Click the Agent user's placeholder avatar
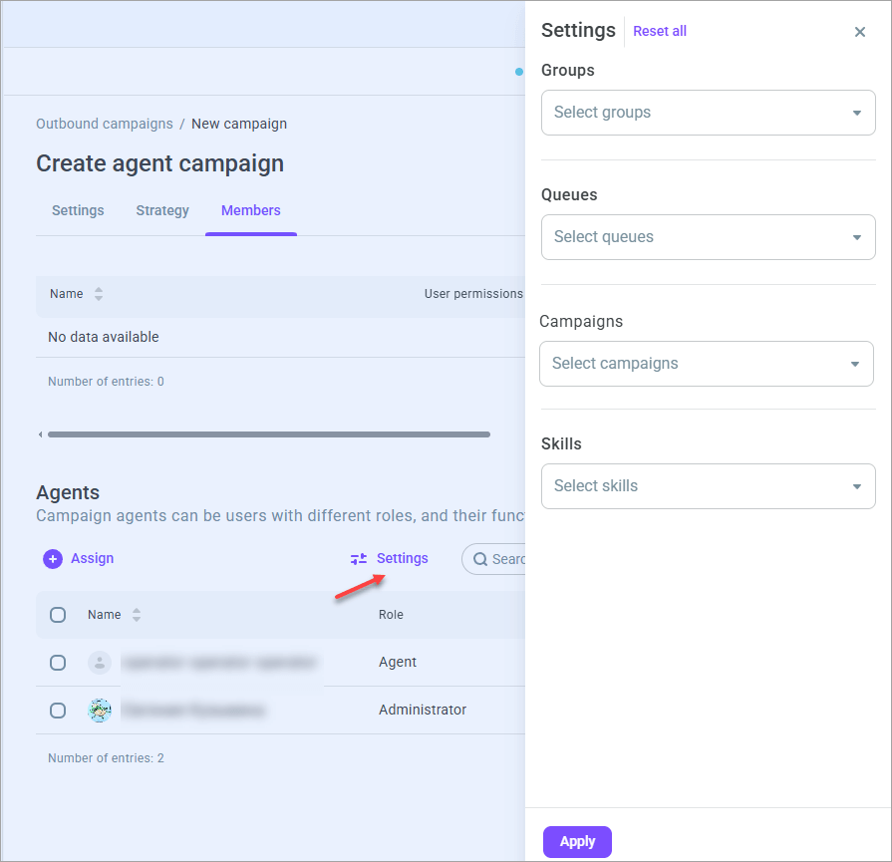The width and height of the screenshot is (892, 862). click(100, 663)
